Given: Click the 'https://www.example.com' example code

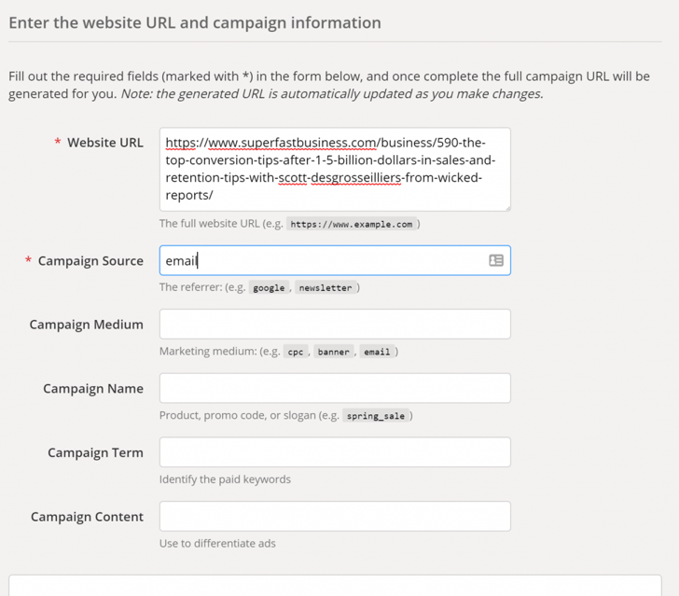Looking at the screenshot, I should [352, 224].
